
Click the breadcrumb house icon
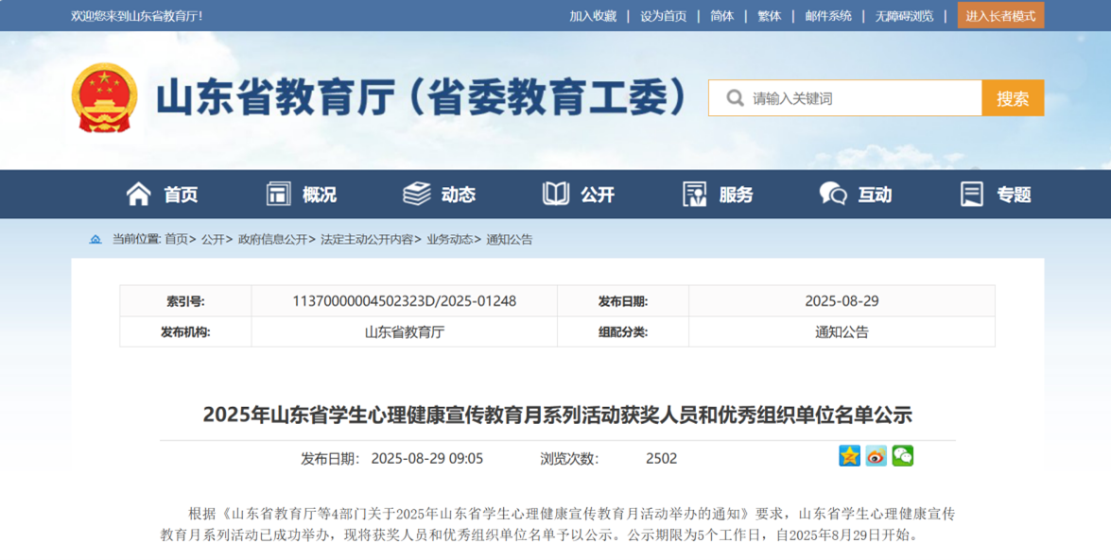[95, 240]
